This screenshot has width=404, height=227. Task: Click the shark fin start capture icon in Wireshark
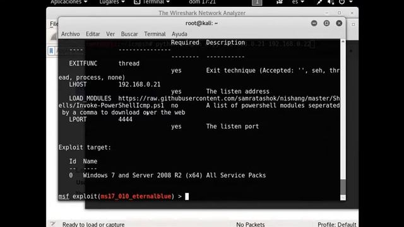54,37
